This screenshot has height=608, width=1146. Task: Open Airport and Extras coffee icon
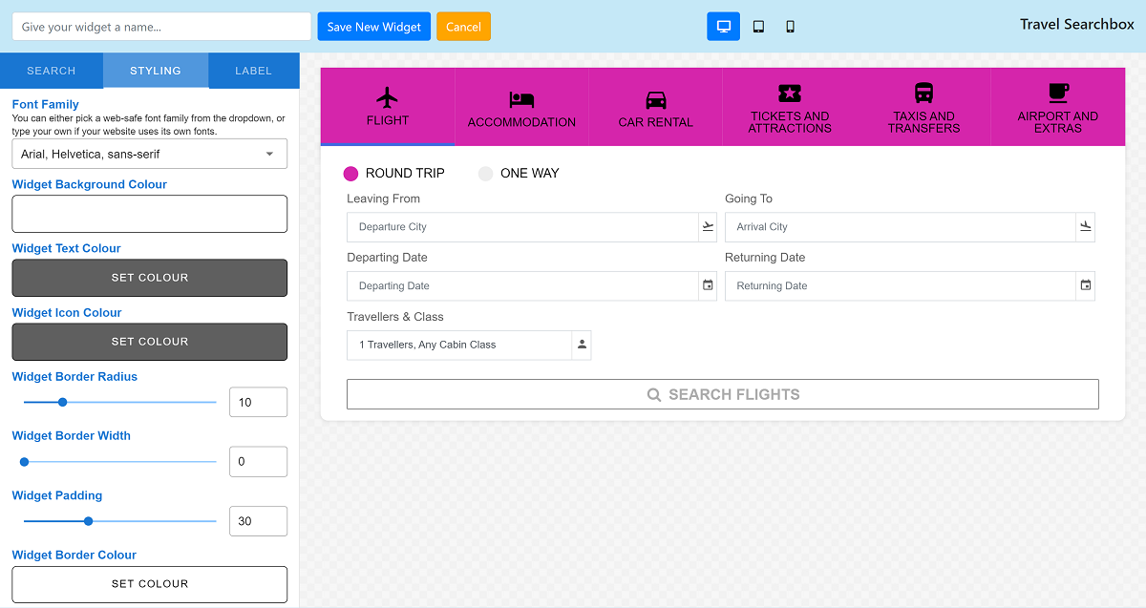pyautogui.click(x=1058, y=93)
